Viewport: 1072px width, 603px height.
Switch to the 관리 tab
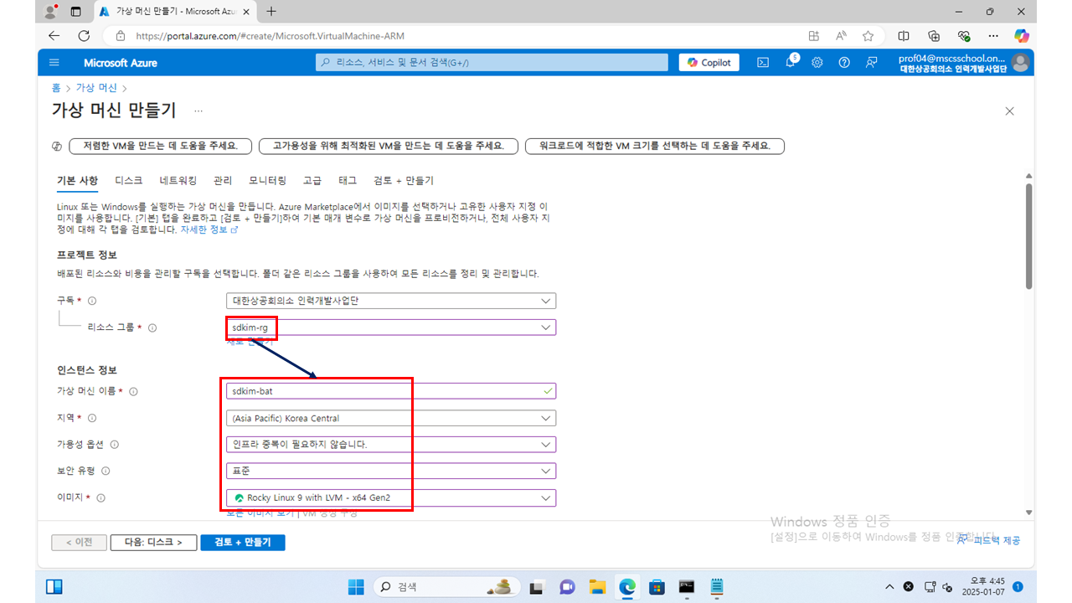pos(223,181)
